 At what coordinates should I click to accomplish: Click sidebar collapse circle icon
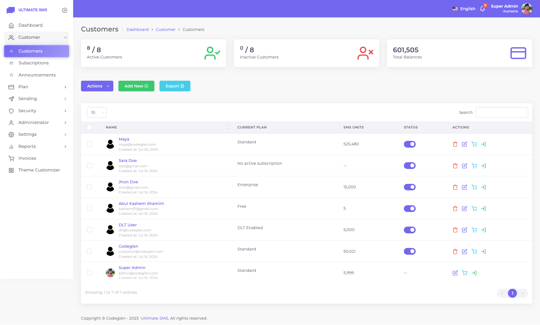(x=65, y=10)
